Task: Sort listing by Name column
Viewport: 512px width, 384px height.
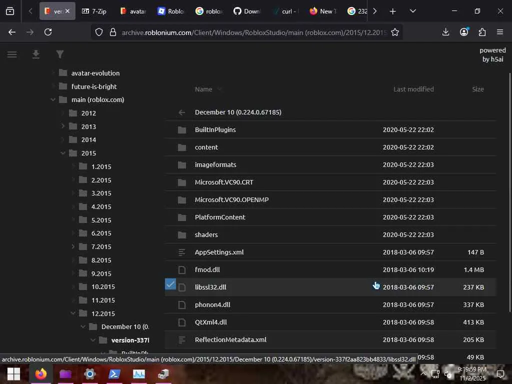Action: [x=203, y=89]
